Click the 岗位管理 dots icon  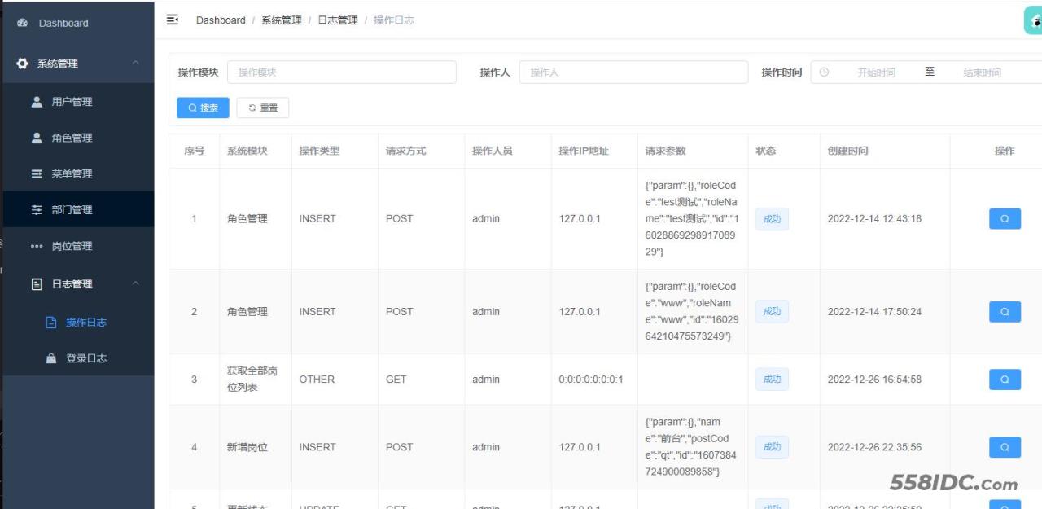pyautogui.click(x=37, y=246)
